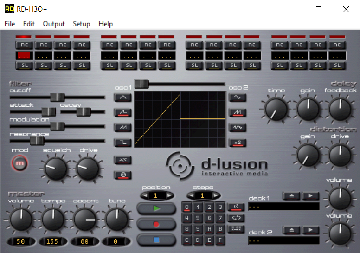Click the tempo value display 155
Viewport: 360px width, 253px height.
click(x=52, y=241)
